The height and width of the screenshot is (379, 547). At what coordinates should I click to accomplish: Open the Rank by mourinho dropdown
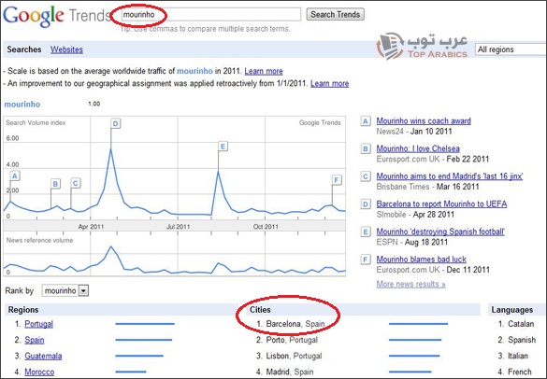65,290
